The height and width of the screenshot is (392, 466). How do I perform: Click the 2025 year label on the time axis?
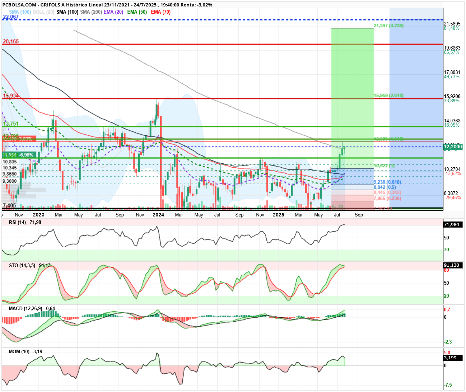point(279,215)
